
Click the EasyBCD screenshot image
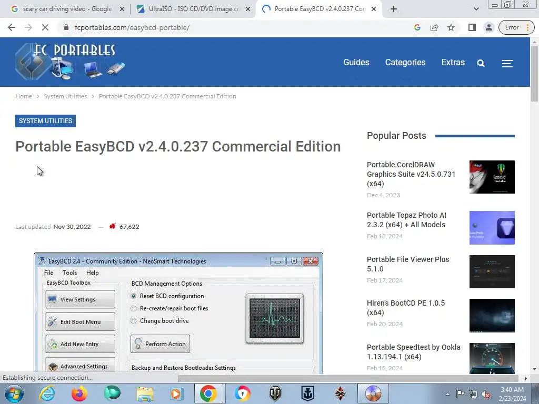(178, 313)
